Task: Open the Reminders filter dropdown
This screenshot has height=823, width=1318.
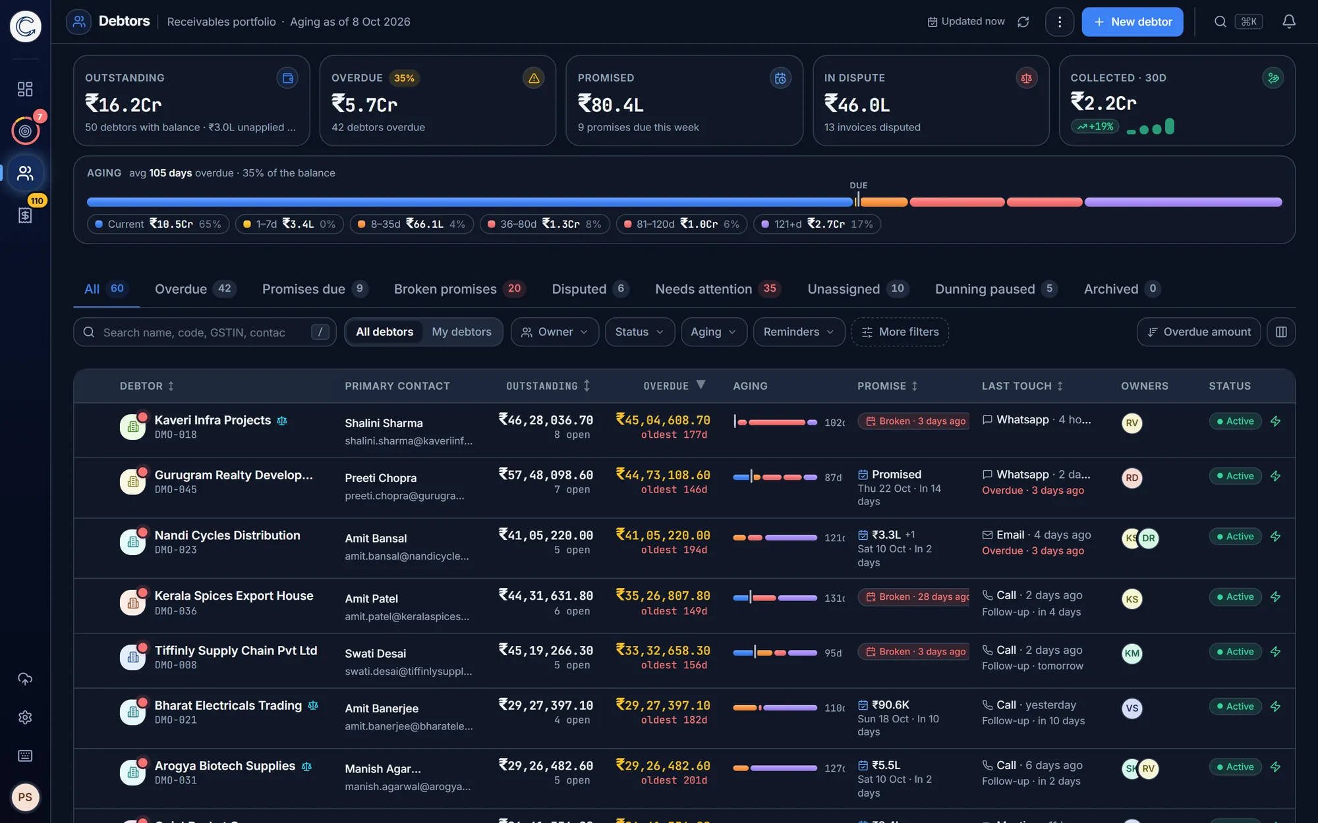Action: (799, 332)
